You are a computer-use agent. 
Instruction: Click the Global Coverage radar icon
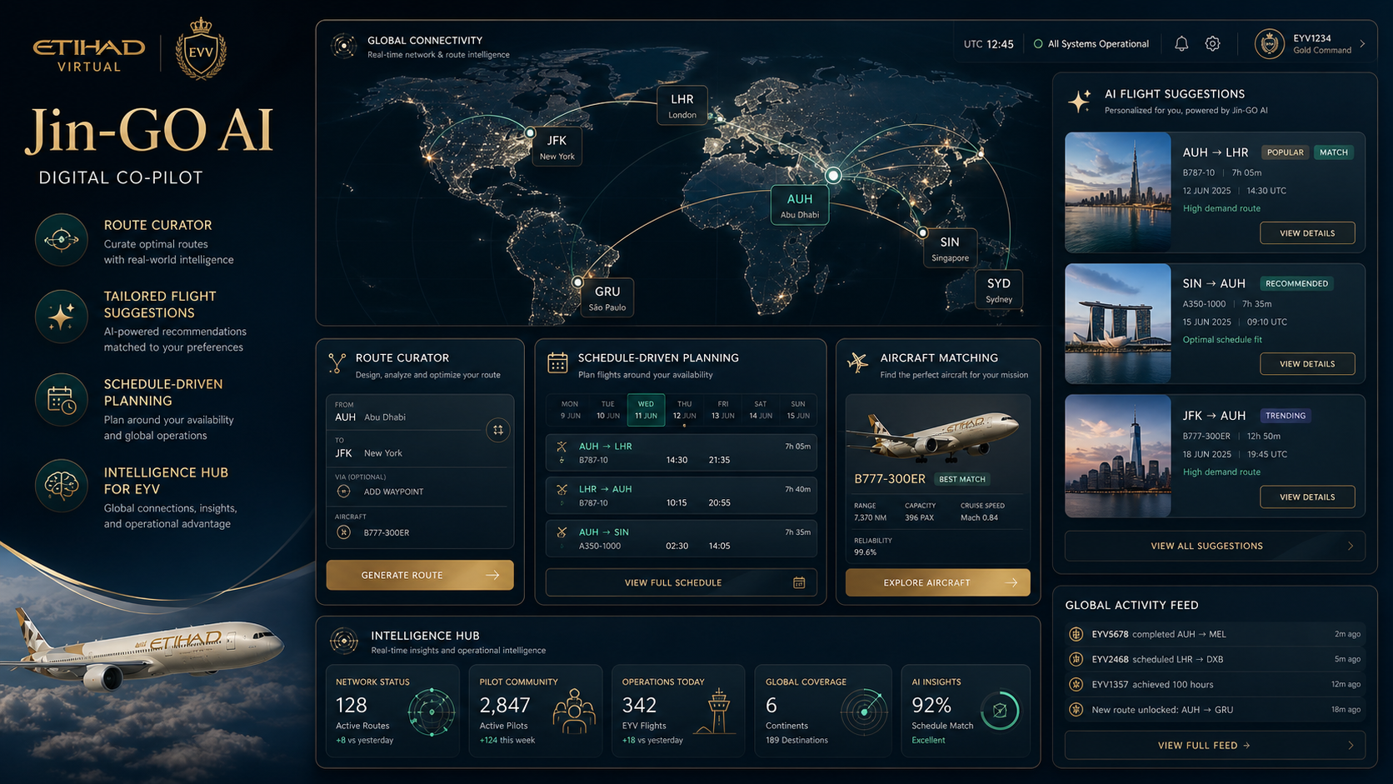tap(864, 712)
